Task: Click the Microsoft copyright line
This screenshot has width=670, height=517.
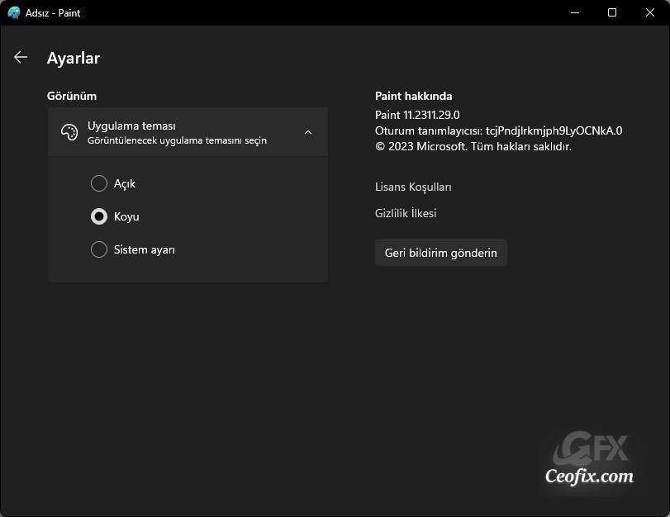Action: [473, 146]
